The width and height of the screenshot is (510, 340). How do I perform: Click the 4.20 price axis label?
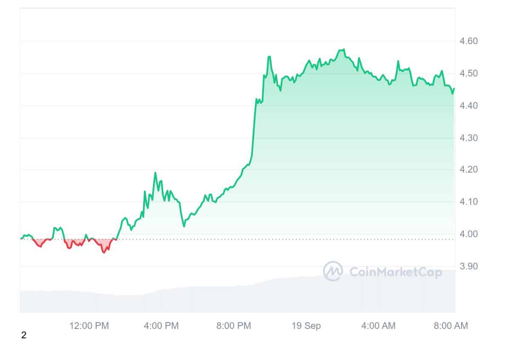469,170
